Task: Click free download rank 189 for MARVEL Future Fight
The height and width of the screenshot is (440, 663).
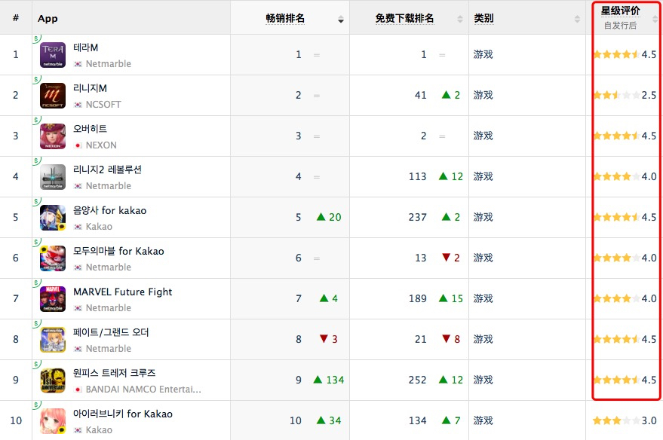Action: tap(417, 299)
